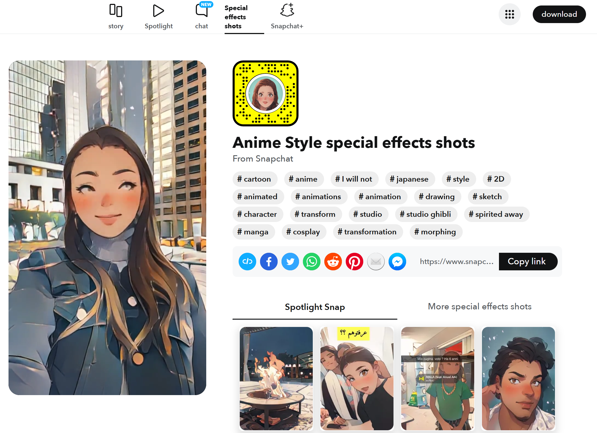Share the lens on Twitter
Viewport: 597px width, 433px height.
tap(290, 262)
